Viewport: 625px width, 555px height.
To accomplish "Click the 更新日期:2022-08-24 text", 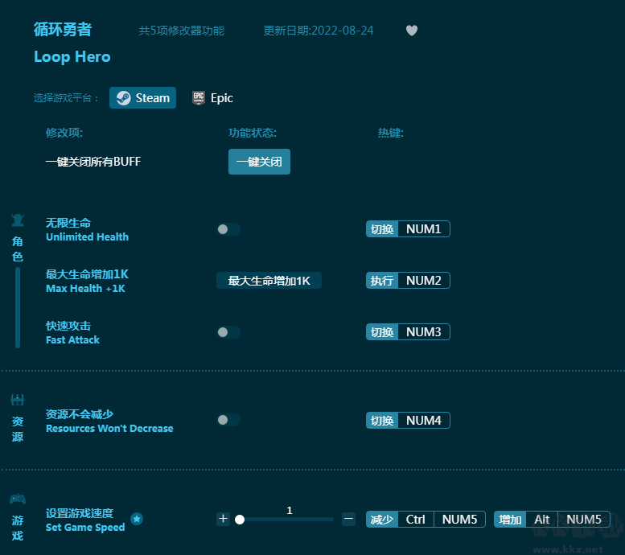I will [319, 31].
